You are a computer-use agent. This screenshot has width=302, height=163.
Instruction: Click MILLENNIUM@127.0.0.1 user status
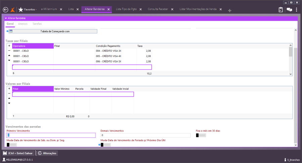click(17, 160)
